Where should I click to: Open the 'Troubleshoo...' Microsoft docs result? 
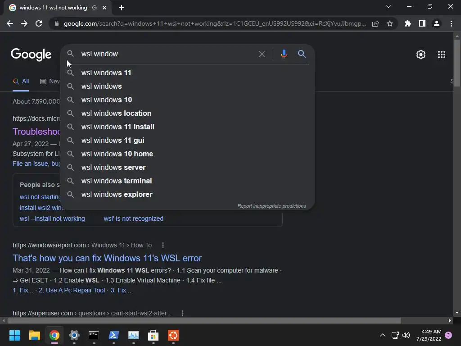coord(36,132)
